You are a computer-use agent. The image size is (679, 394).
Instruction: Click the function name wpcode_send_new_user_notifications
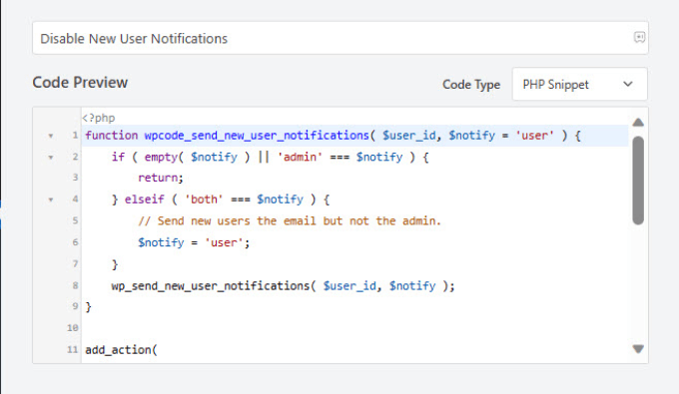[257, 136]
